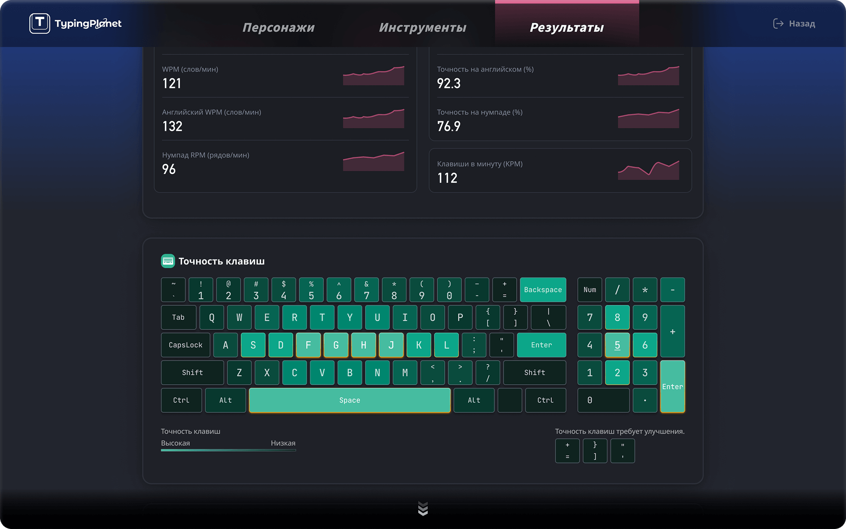Click the numpad Enter key

[x=672, y=387]
